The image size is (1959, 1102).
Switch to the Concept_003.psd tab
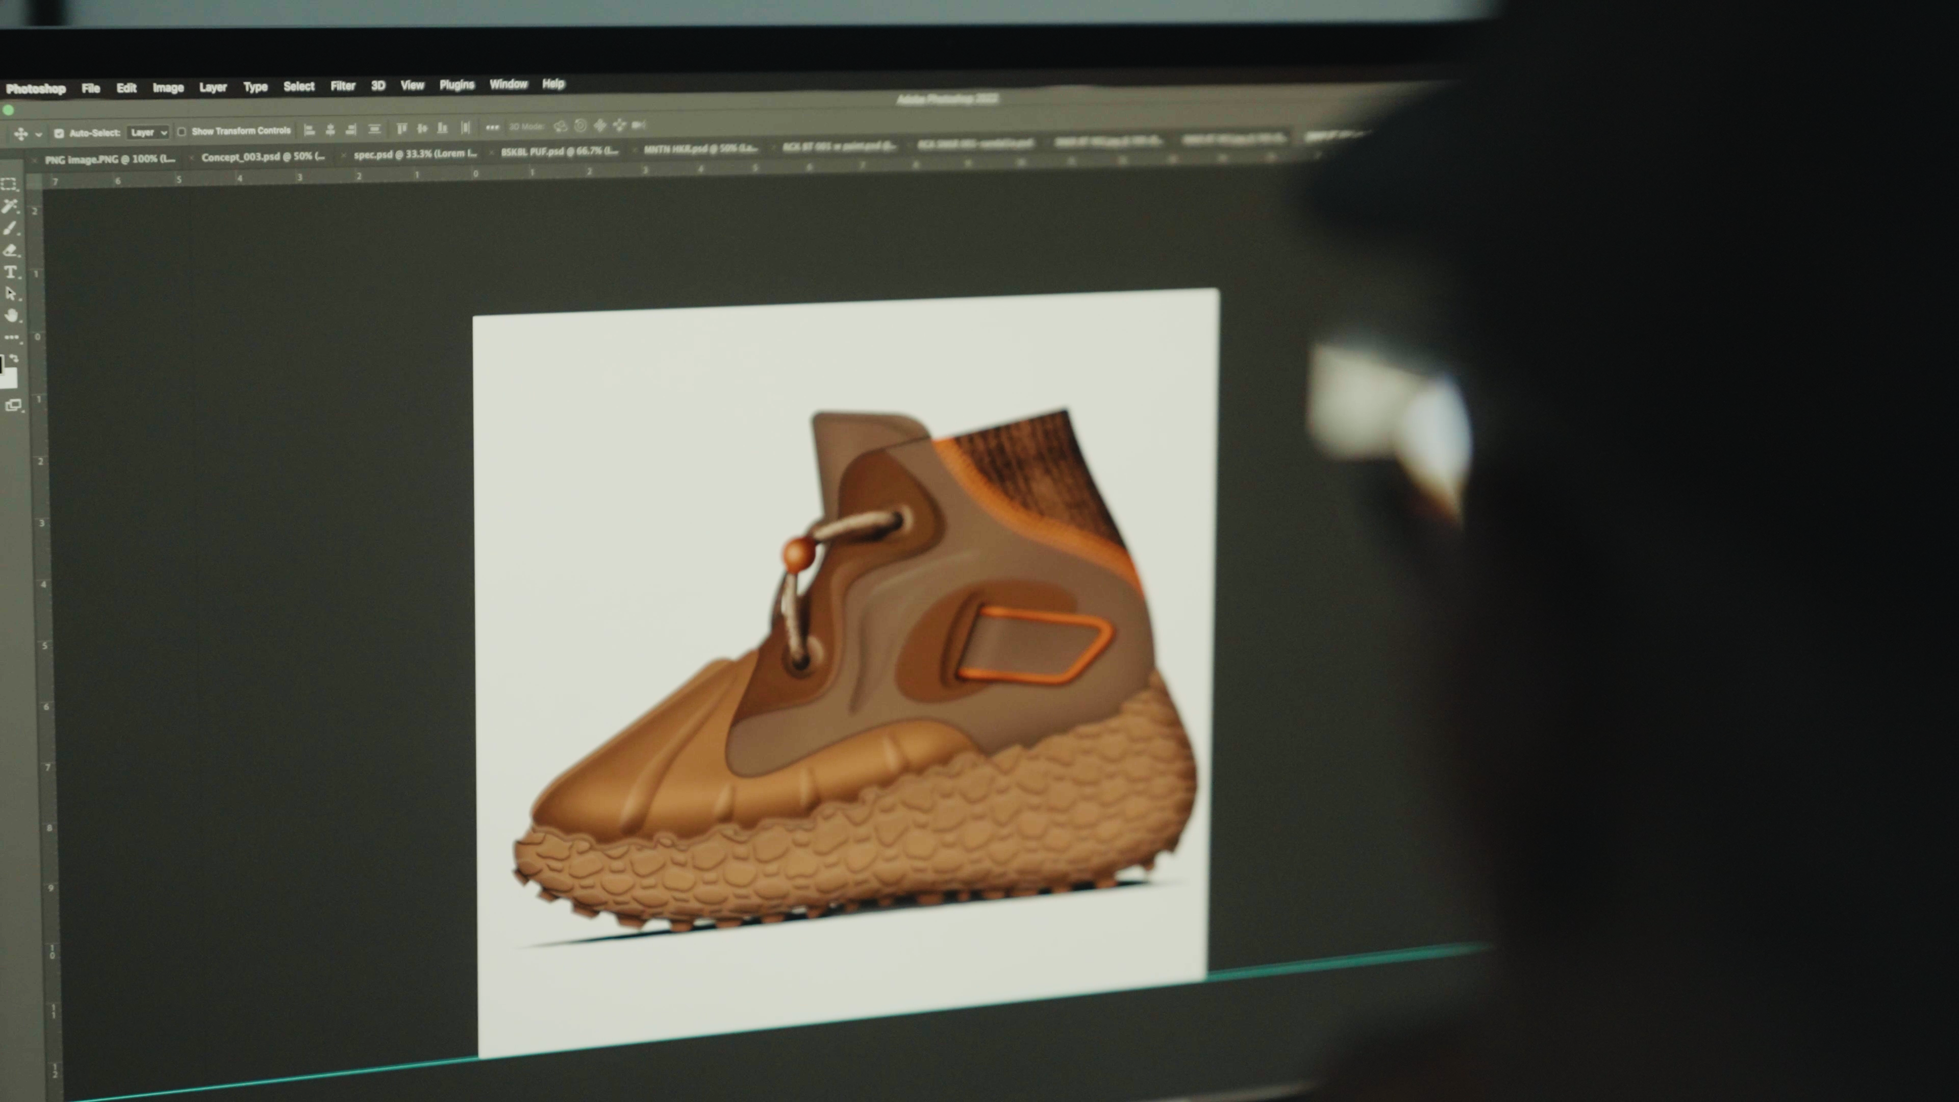262,157
